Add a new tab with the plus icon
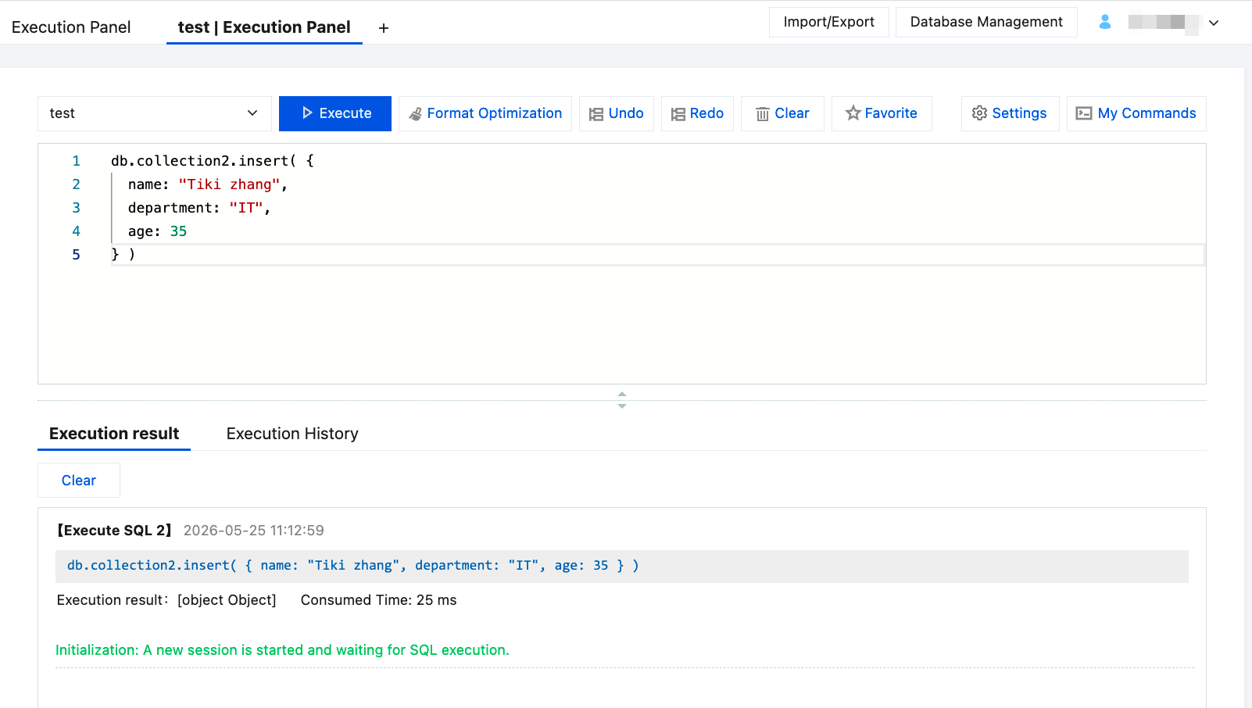The height and width of the screenshot is (708, 1252). pyautogui.click(x=384, y=28)
